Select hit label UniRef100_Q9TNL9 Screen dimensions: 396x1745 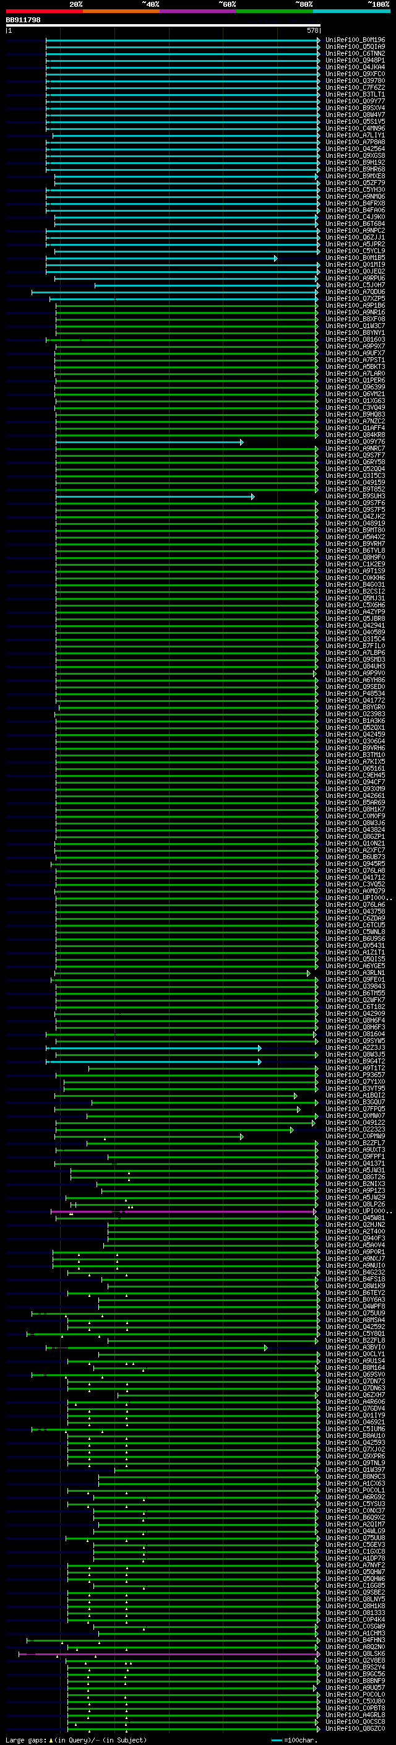355,1463
